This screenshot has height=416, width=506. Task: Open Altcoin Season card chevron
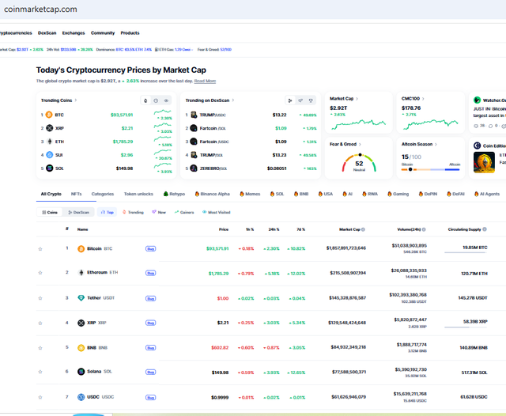pos(436,144)
